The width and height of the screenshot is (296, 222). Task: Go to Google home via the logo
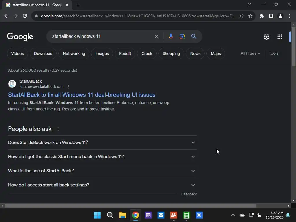point(20,37)
